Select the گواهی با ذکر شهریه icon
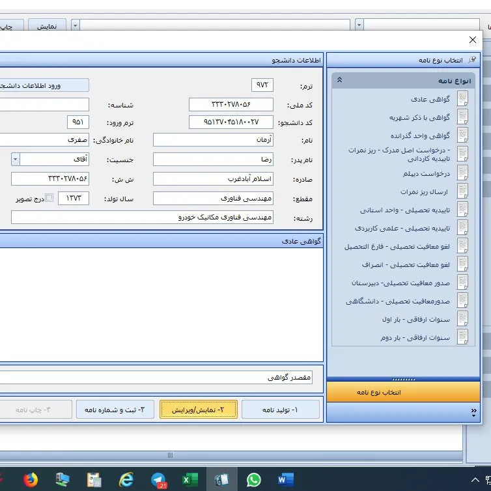The image size is (491, 491). pos(462,117)
